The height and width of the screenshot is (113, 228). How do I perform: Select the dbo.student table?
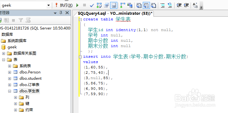31,78
